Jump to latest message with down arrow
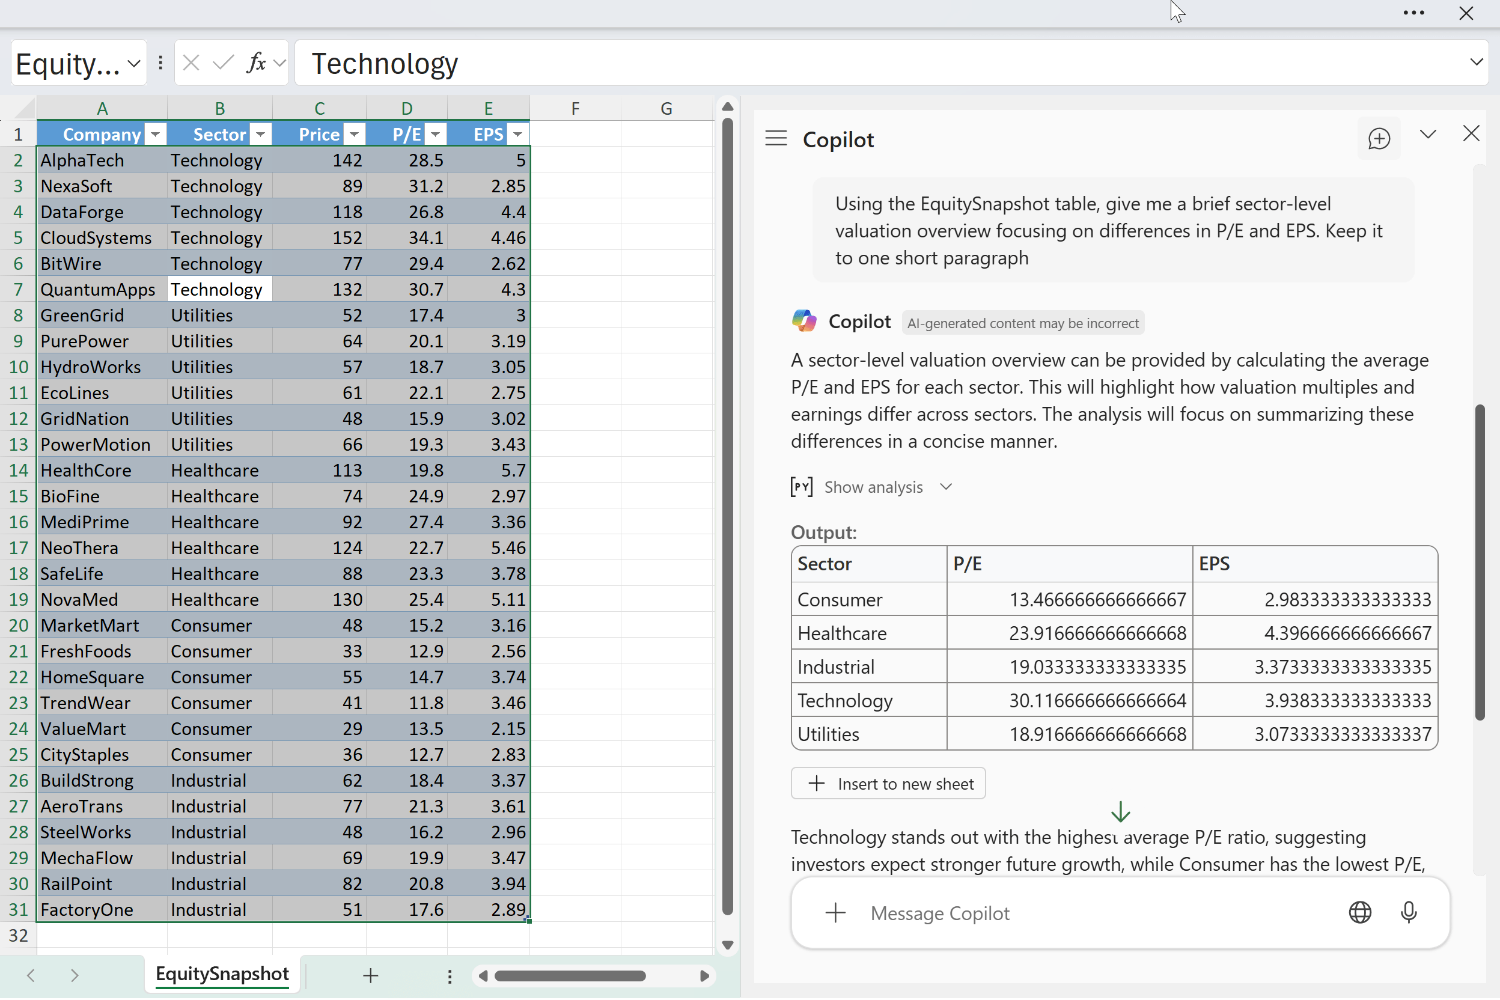The width and height of the screenshot is (1500, 1000). coord(1121,812)
